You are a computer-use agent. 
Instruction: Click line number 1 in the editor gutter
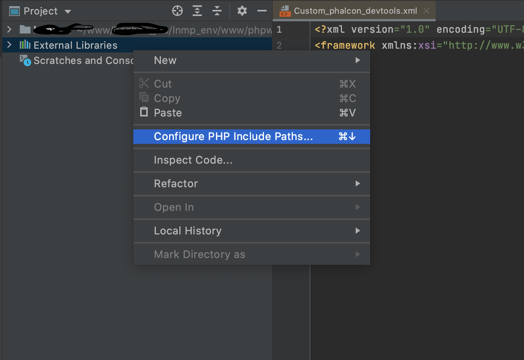pos(279,30)
